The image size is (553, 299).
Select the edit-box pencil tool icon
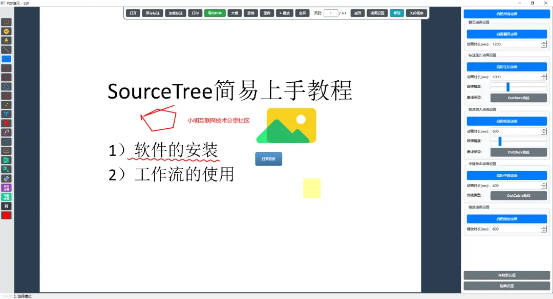pos(6,142)
